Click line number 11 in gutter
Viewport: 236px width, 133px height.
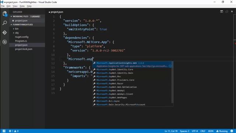coord(53,59)
